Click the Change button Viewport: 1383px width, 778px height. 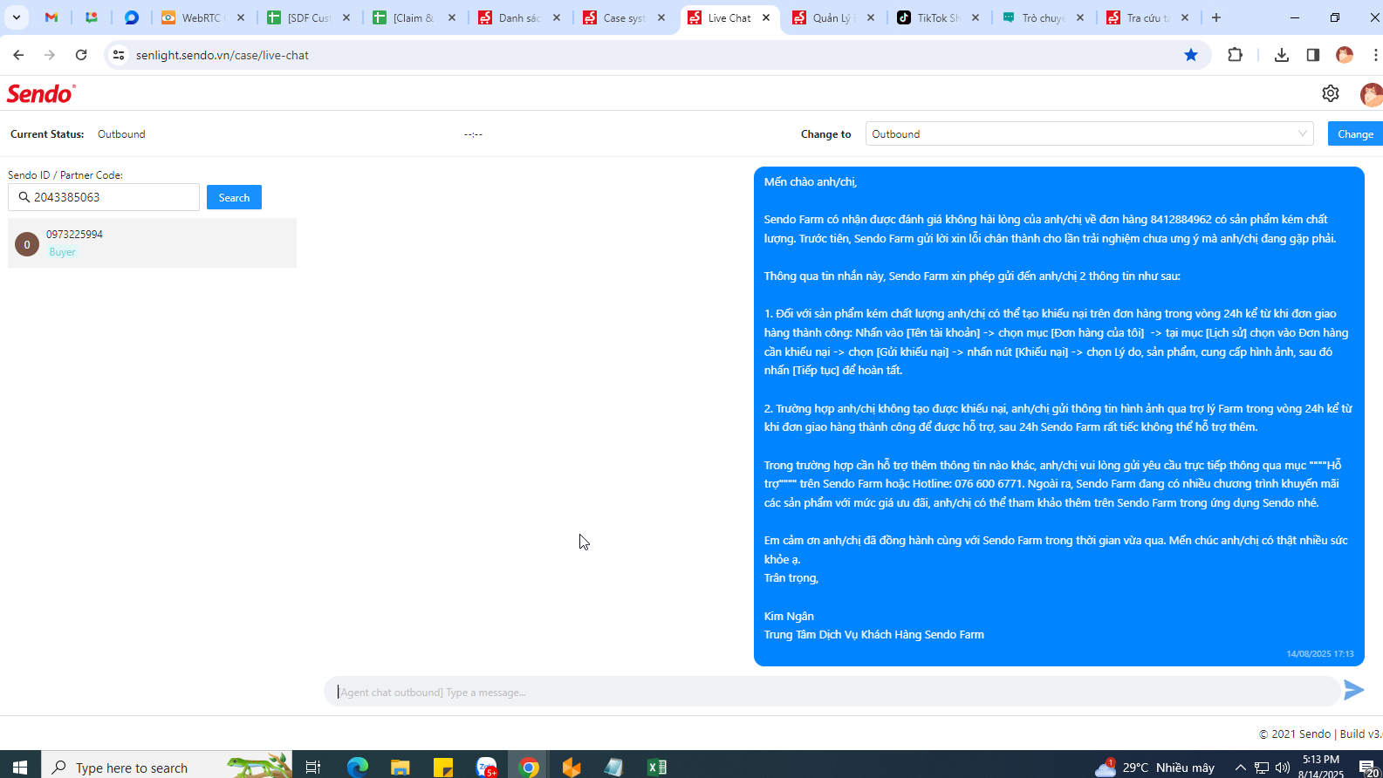[1355, 133]
